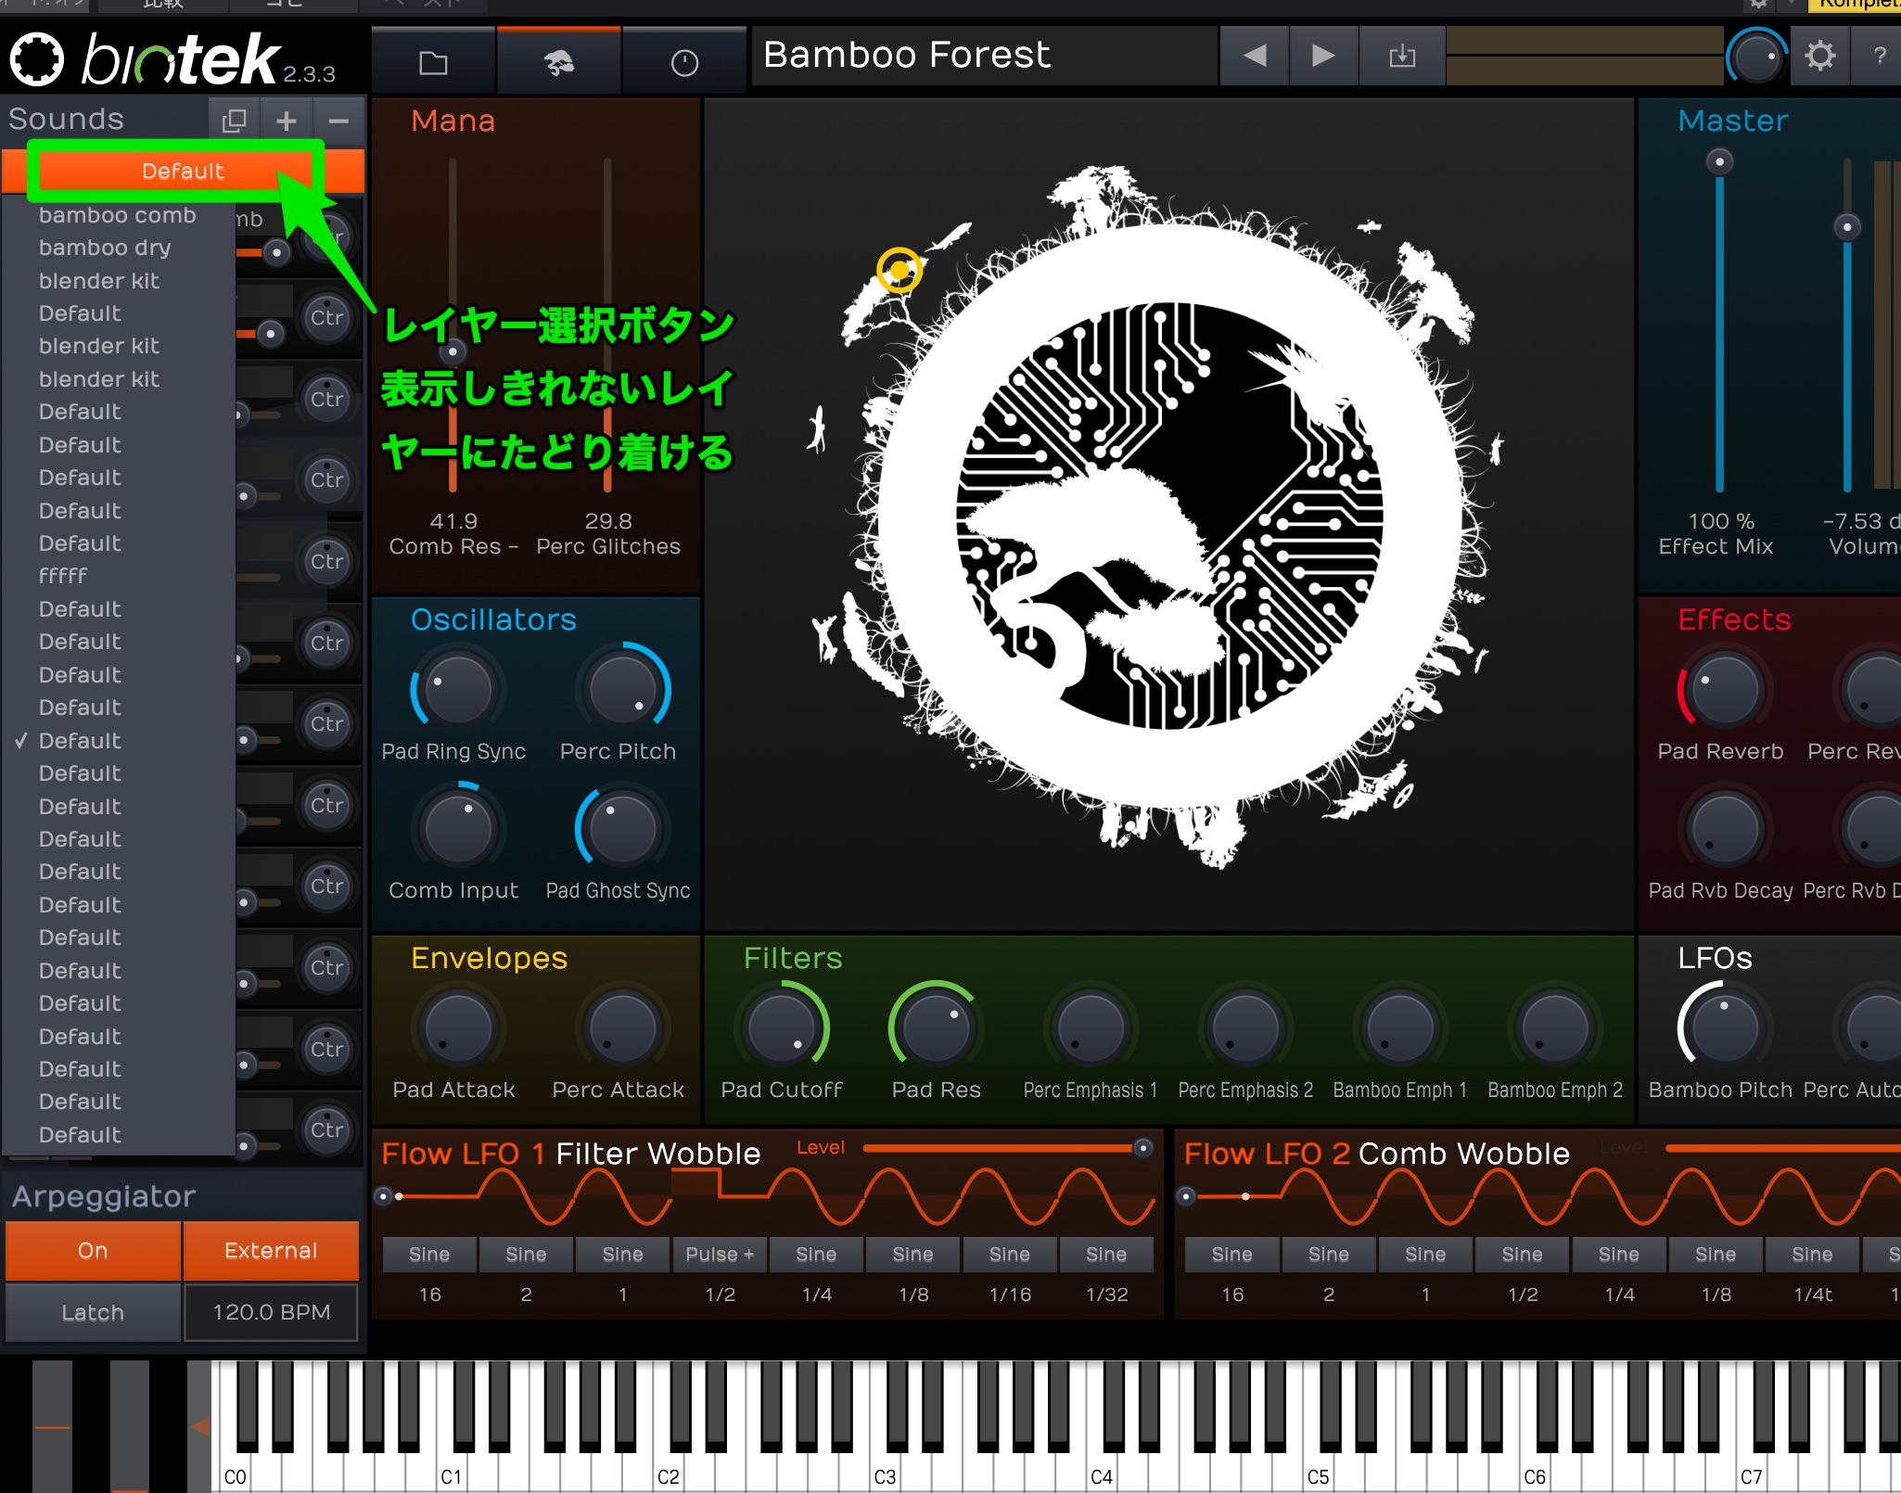Open the settings gear icon
This screenshot has width=1901, height=1493.
click(1819, 57)
